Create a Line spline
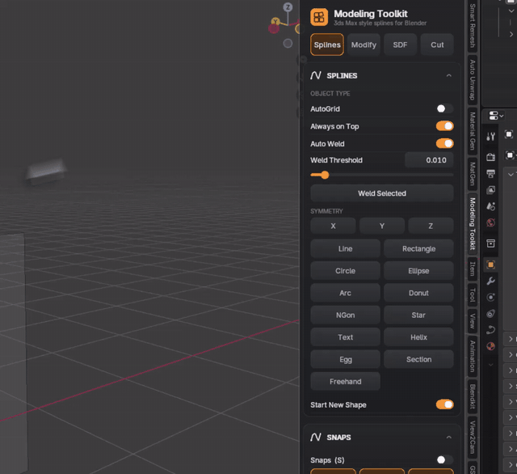The height and width of the screenshot is (474, 517). (x=345, y=248)
